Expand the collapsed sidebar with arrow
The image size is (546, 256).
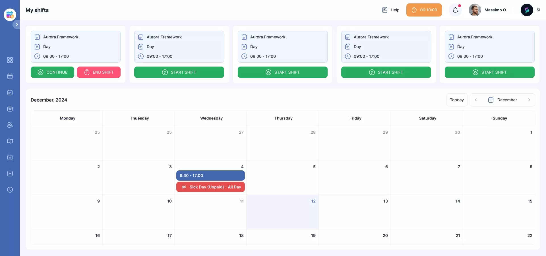coord(17,24)
